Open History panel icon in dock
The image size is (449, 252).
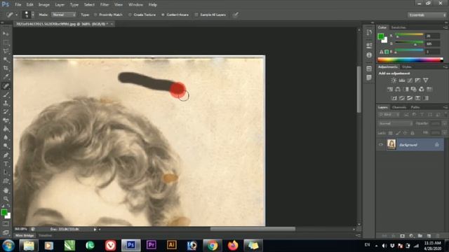click(369, 33)
